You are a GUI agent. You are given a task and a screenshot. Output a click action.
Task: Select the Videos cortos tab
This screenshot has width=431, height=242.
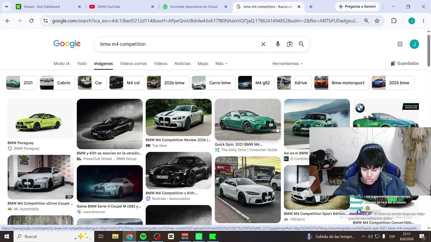click(x=133, y=64)
